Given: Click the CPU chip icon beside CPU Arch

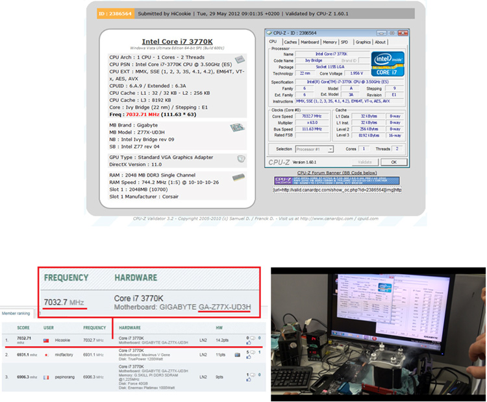Looking at the screenshot, I should (x=240, y=59).
